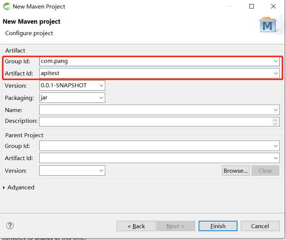Click the Packaging: label

(x=19, y=98)
